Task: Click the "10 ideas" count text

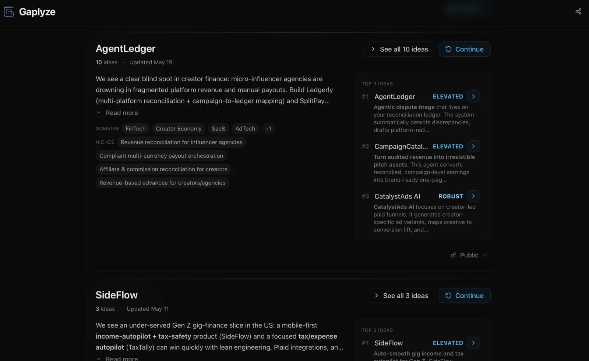Action: pyautogui.click(x=106, y=62)
